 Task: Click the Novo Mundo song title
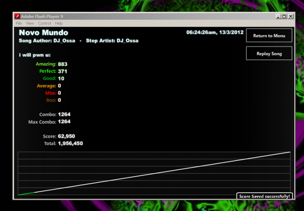tap(43, 32)
